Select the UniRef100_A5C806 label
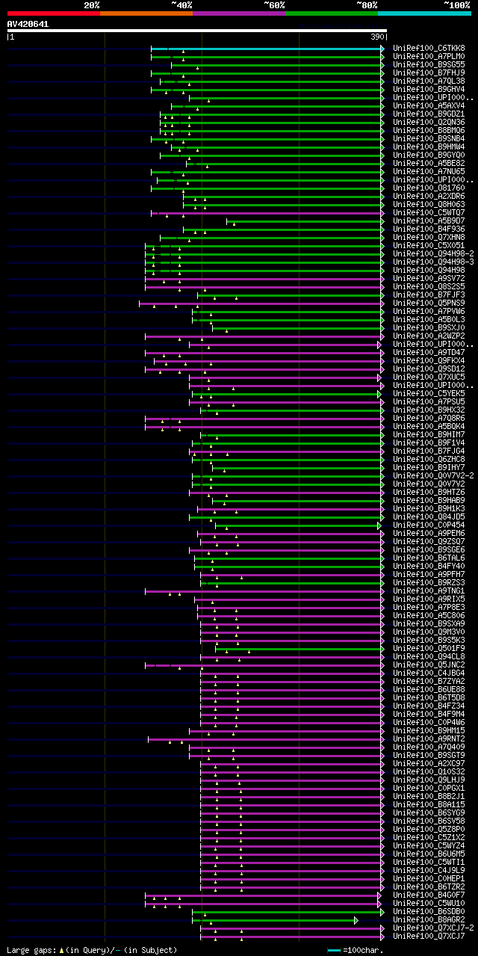 pyautogui.click(x=427, y=615)
